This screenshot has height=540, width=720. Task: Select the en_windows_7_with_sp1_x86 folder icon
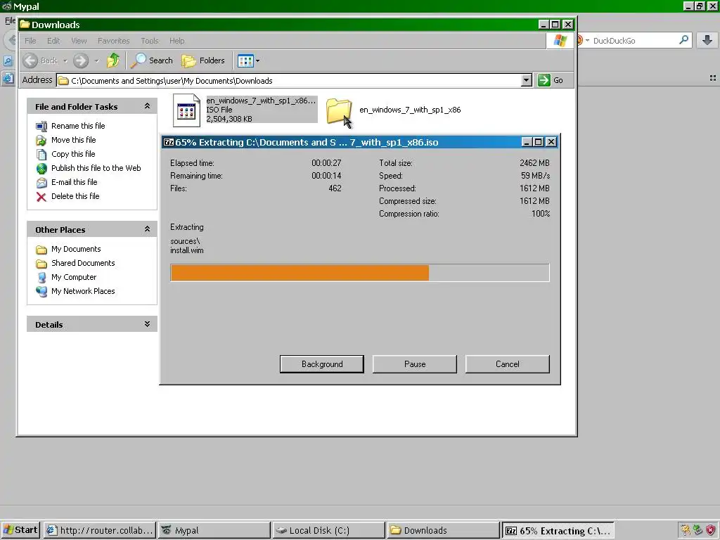[x=339, y=110]
